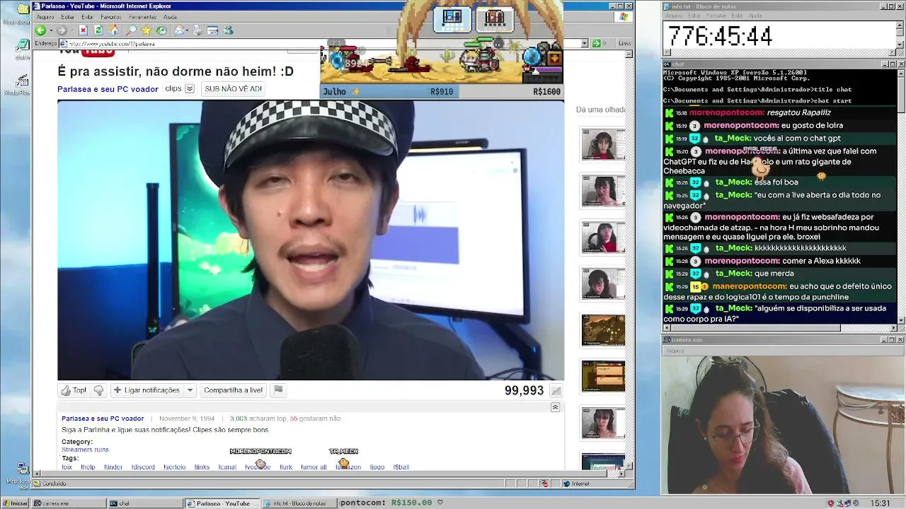Screen dimensions: 906x509
Task: Click the !discord tag link
Action: (143, 467)
